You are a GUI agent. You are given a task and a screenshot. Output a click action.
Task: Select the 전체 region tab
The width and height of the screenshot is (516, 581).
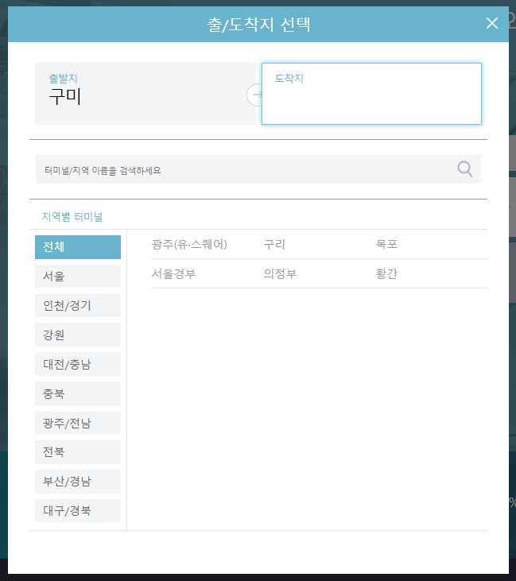point(78,246)
